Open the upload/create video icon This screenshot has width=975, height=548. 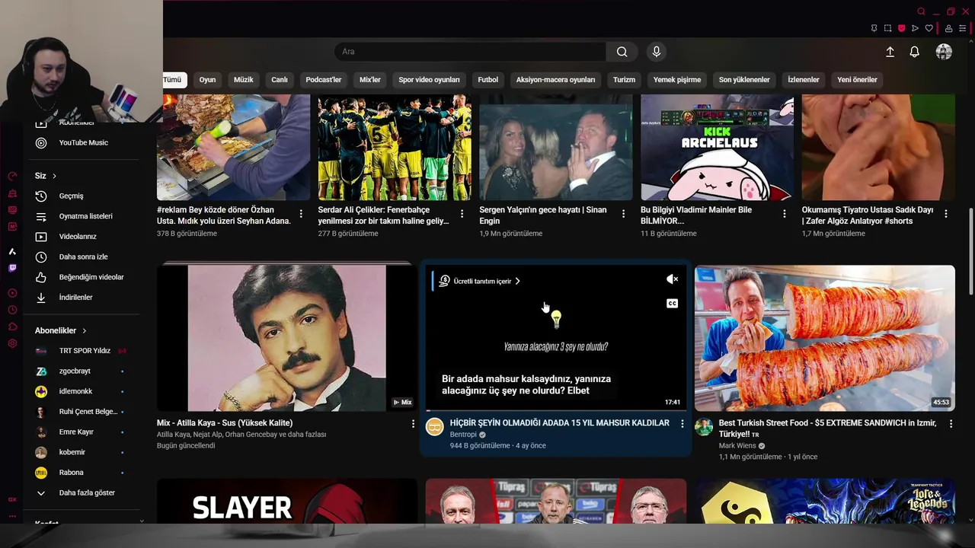click(x=890, y=52)
